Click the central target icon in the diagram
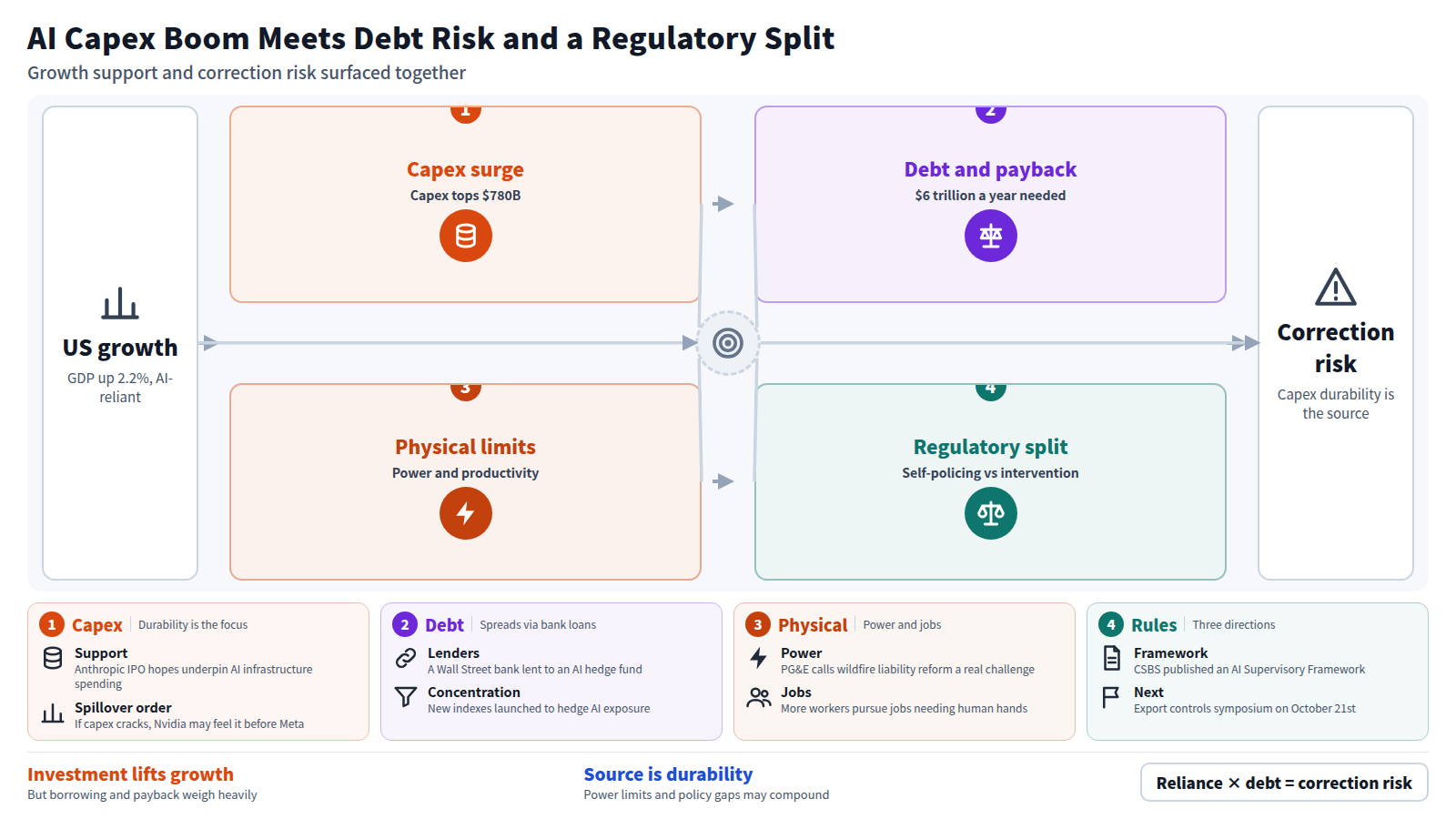Viewport: 1456px width, 819px height. click(728, 343)
